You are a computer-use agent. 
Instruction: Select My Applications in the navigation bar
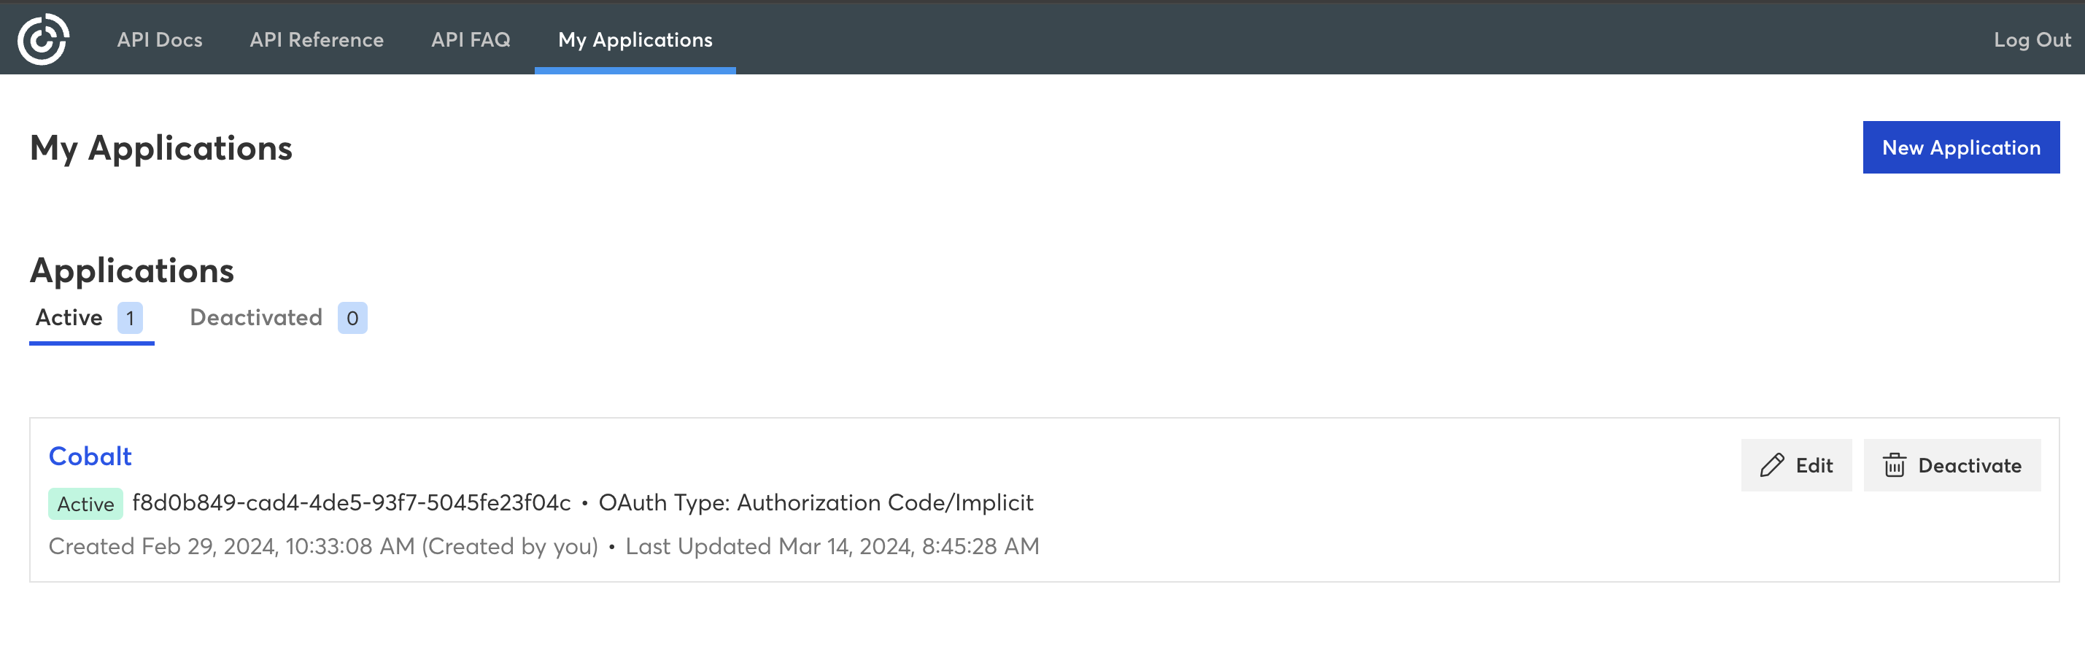(x=635, y=39)
